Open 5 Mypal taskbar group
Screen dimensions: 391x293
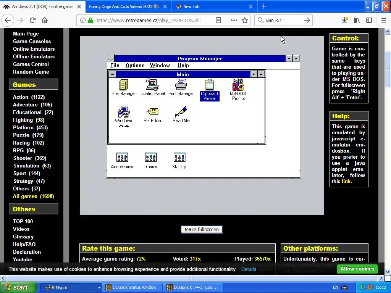click(x=71, y=288)
